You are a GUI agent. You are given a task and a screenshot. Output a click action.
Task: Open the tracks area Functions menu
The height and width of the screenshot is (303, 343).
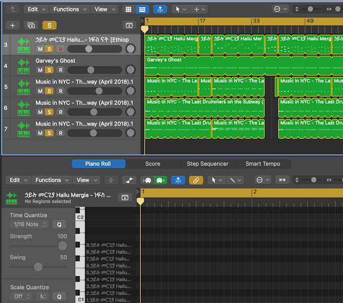70,10
